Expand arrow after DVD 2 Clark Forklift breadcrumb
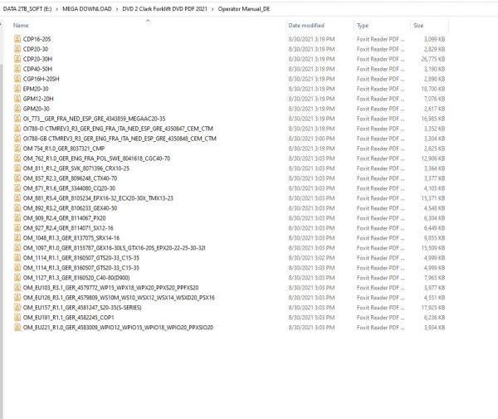 pos(212,9)
